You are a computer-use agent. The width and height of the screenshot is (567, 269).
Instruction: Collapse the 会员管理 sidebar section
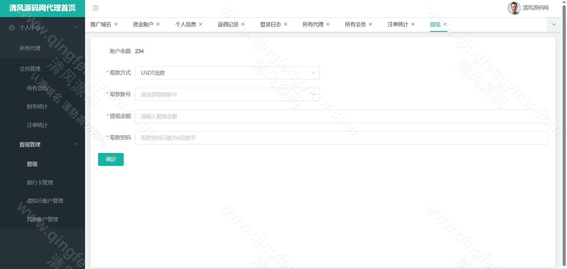[x=43, y=69]
